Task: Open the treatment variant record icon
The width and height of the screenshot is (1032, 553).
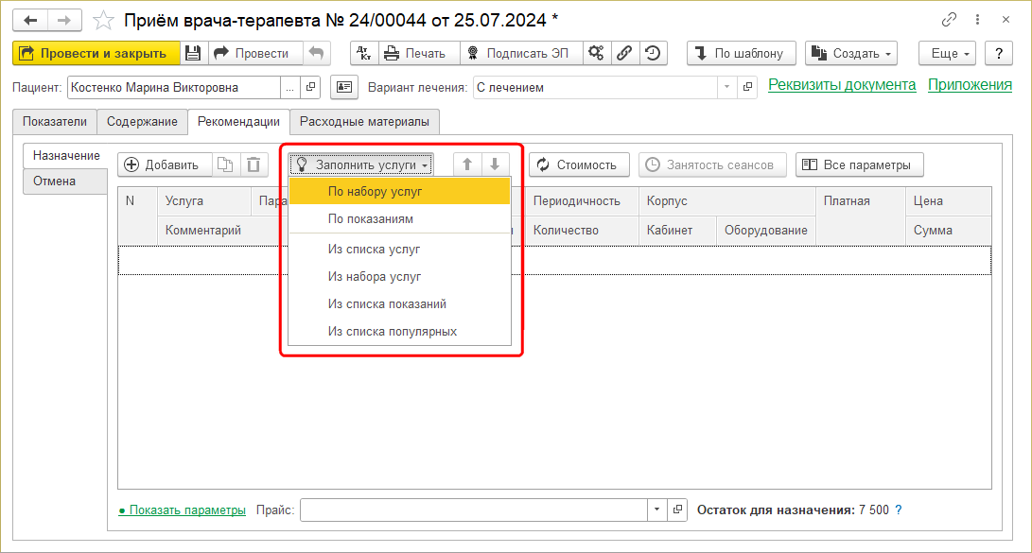Action: coord(747,87)
